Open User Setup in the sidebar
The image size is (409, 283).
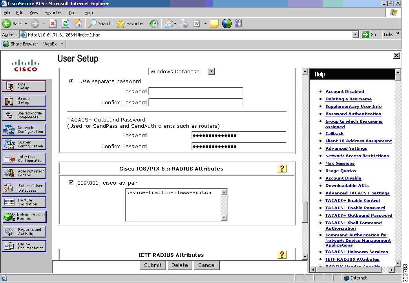click(24, 86)
